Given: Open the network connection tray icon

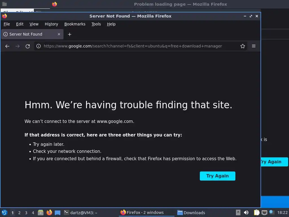Looking at the screenshot, I should [x=264, y=212].
